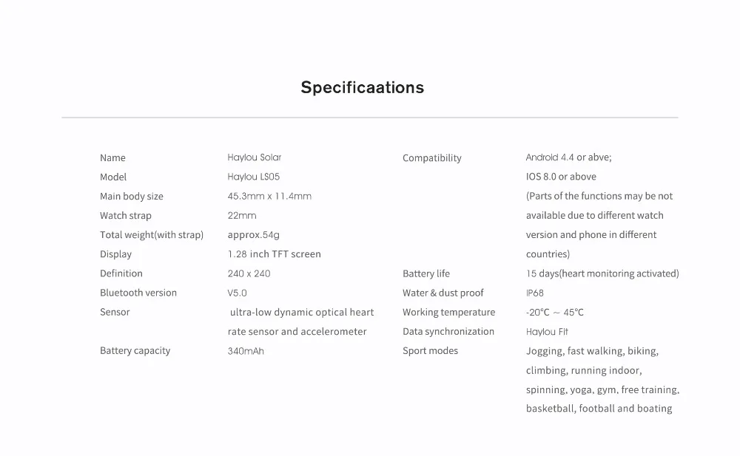Image resolution: width=740 pixels, height=456 pixels.
Task: Click the Specificaations heading
Action: (x=362, y=87)
